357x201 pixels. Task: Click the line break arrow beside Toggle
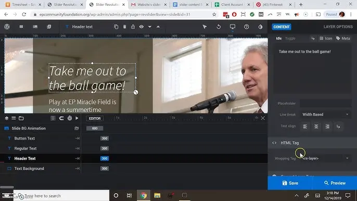(x=313, y=39)
